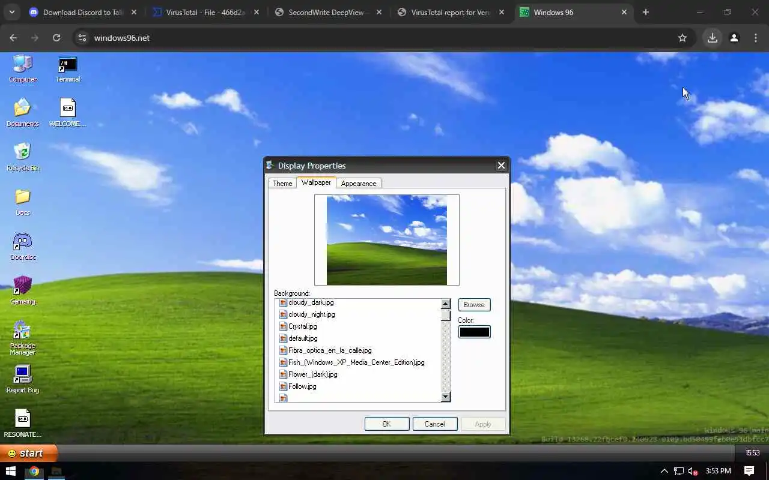The width and height of the screenshot is (769, 480).
Task: Click the Display Properties title icon
Action: coord(271,166)
